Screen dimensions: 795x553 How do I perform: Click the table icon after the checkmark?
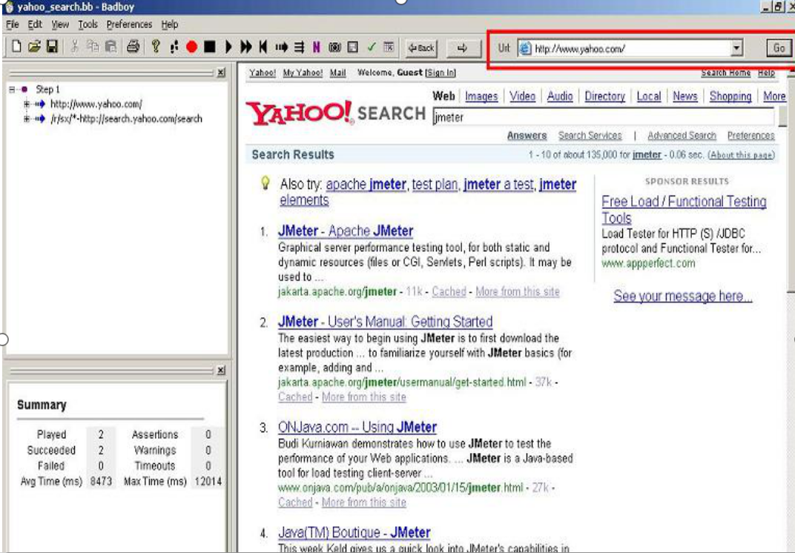(x=389, y=47)
